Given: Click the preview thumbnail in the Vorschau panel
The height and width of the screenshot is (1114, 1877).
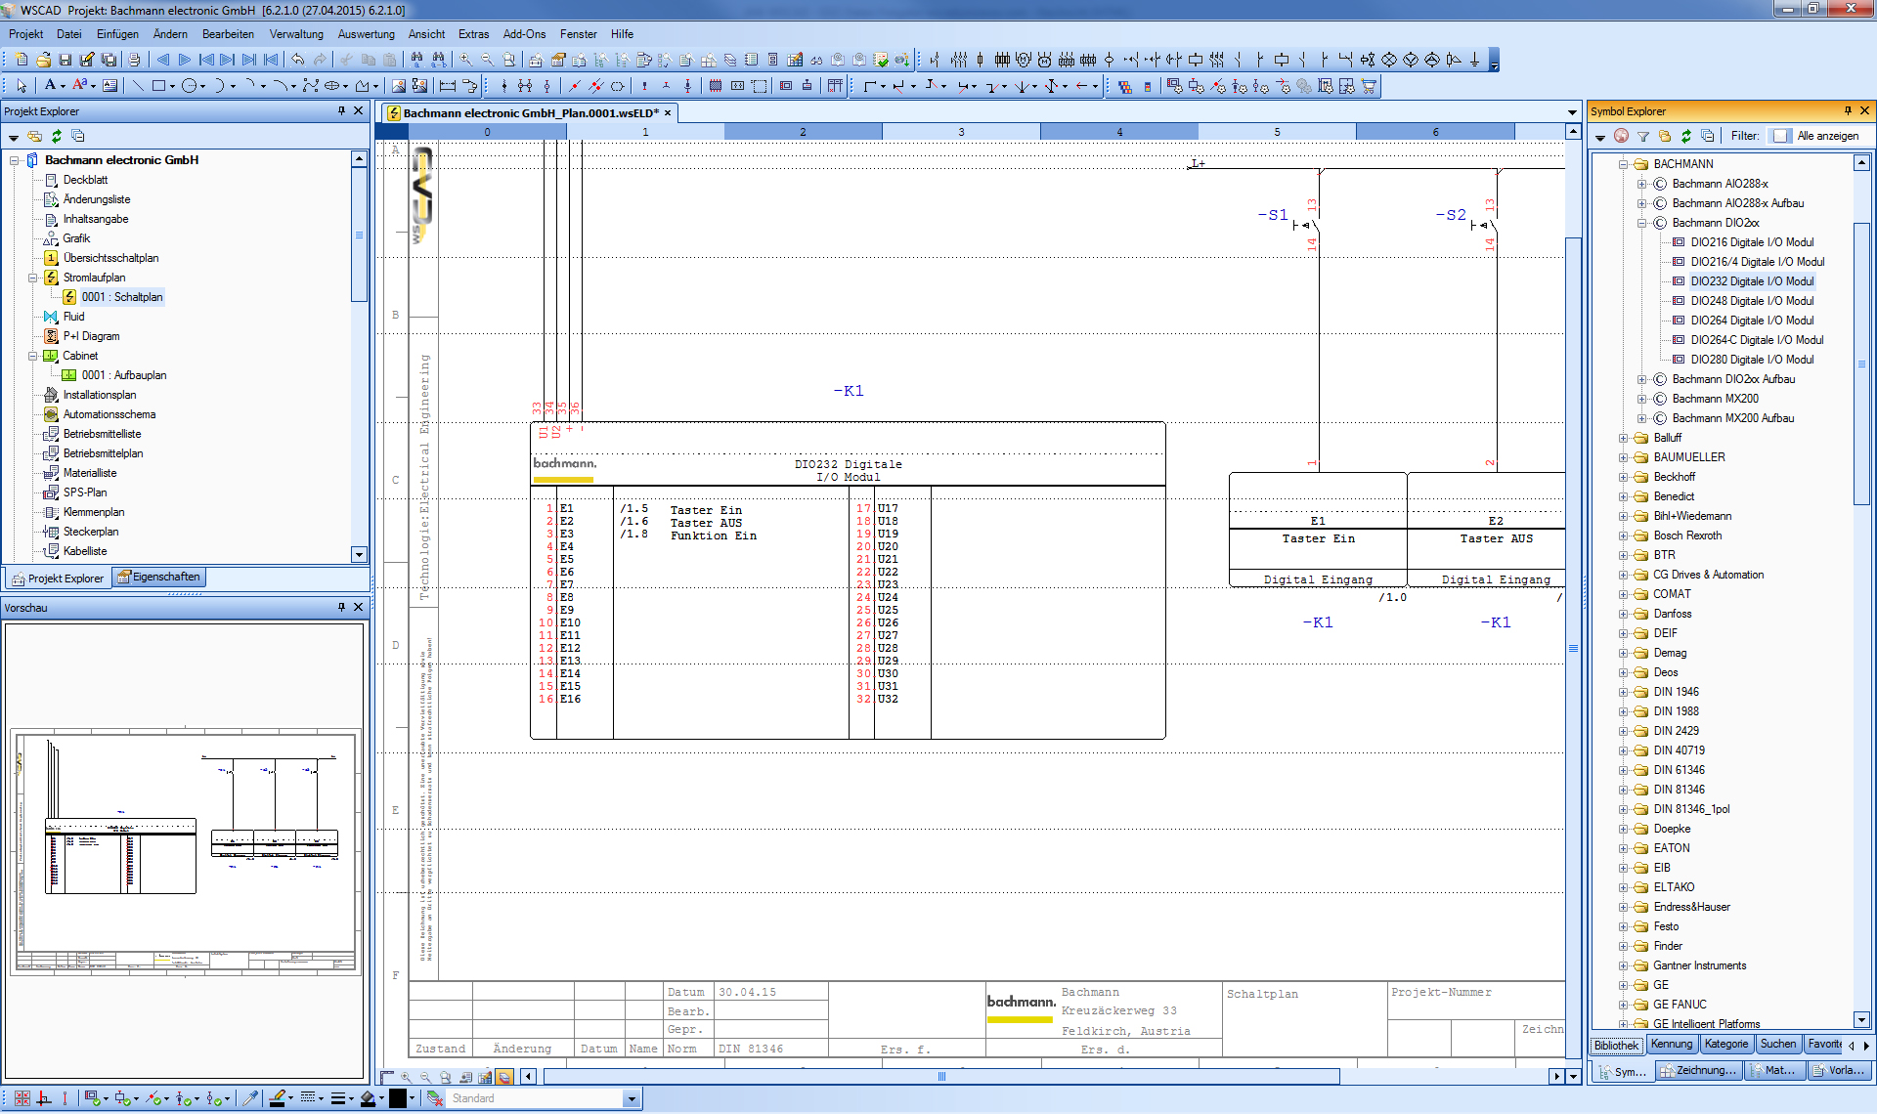Looking at the screenshot, I should pyautogui.click(x=186, y=850).
